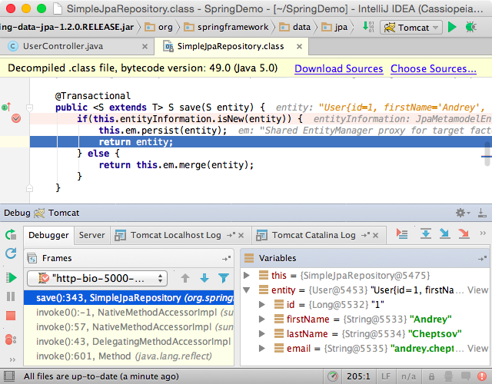Expand more debug sidebar actions chevron
Viewport: 492px width, 384px height.
[x=12, y=359]
